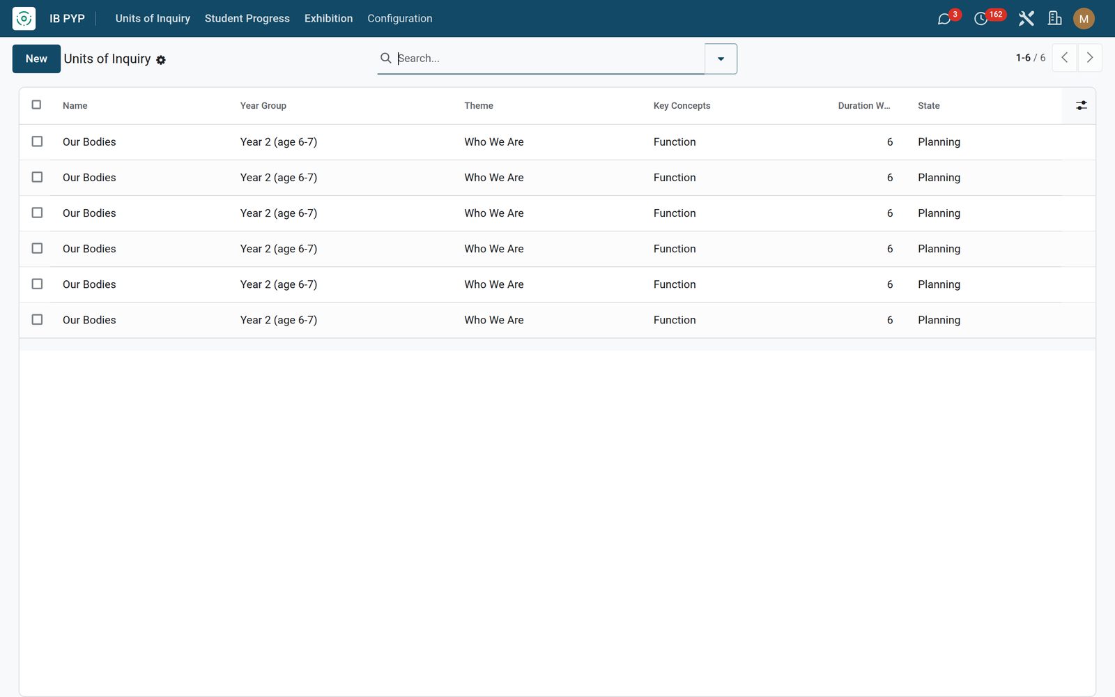Tick the select-all checkbox in the header
This screenshot has width=1115, height=697.
[37, 105]
